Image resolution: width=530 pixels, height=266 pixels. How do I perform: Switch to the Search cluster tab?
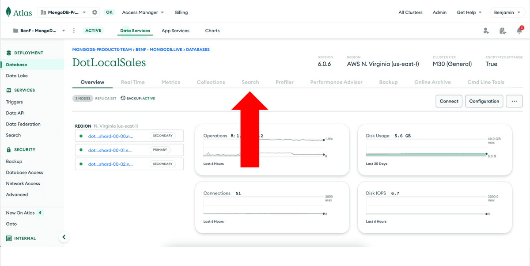click(250, 82)
